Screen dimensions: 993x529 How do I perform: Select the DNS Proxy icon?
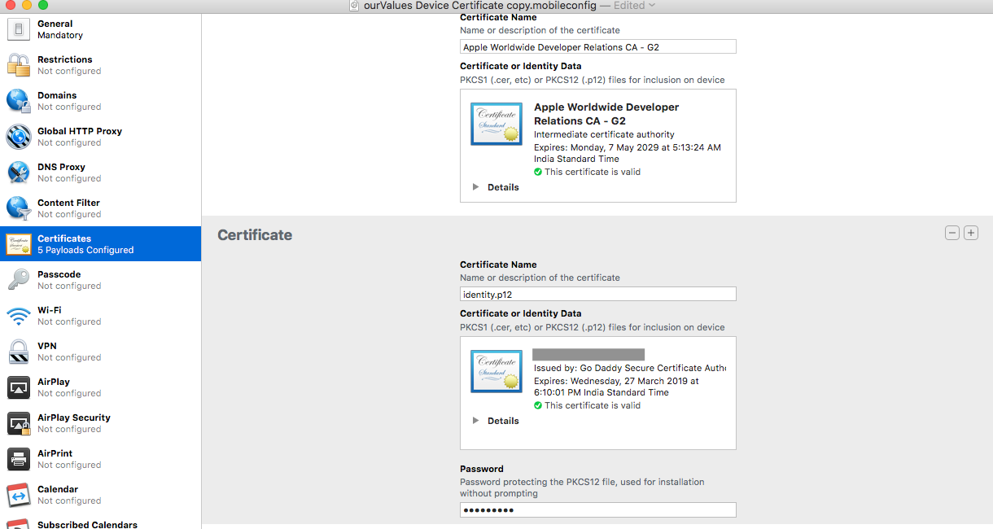coord(19,173)
